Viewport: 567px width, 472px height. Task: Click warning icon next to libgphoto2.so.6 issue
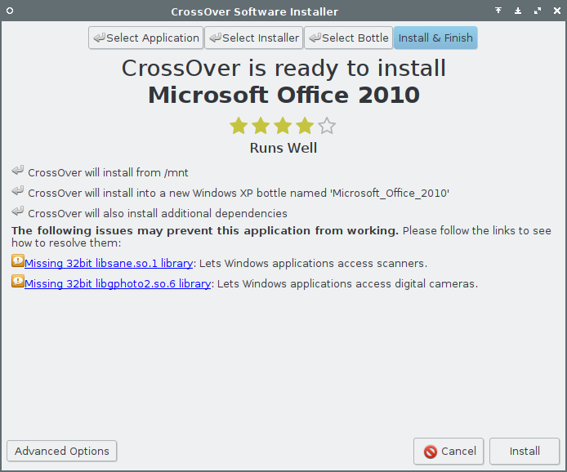tap(18, 281)
